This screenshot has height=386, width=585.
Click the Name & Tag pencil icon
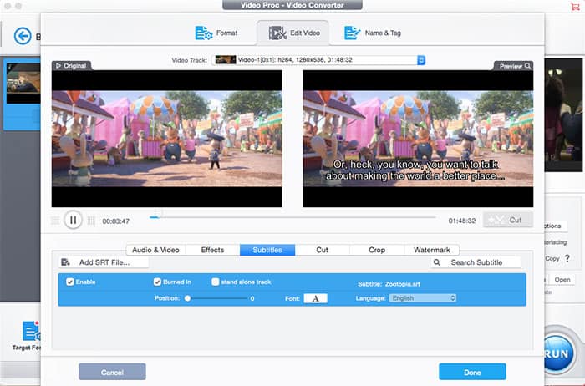pos(352,33)
